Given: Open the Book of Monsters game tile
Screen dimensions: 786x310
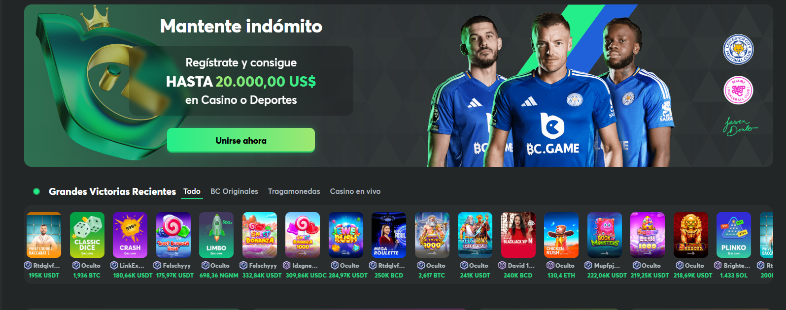Looking at the screenshot, I should pyautogui.click(x=605, y=235).
